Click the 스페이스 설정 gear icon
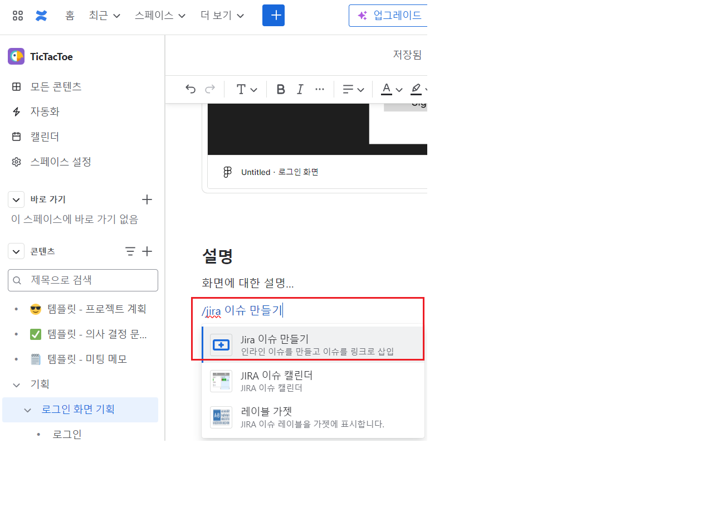The width and height of the screenshot is (708, 516). point(17,162)
